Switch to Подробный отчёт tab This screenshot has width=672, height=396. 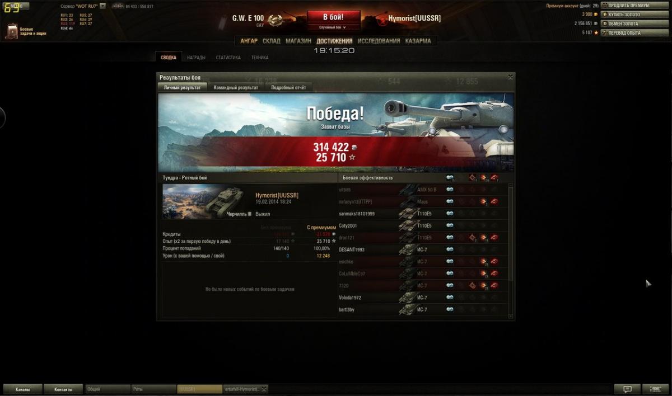288,88
